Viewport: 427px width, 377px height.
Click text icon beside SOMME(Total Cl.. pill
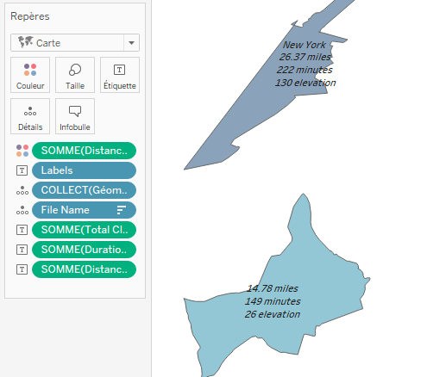tap(22, 230)
